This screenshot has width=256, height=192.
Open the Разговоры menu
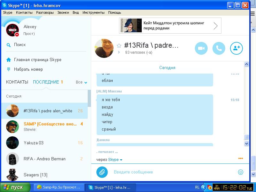(x=45, y=12)
